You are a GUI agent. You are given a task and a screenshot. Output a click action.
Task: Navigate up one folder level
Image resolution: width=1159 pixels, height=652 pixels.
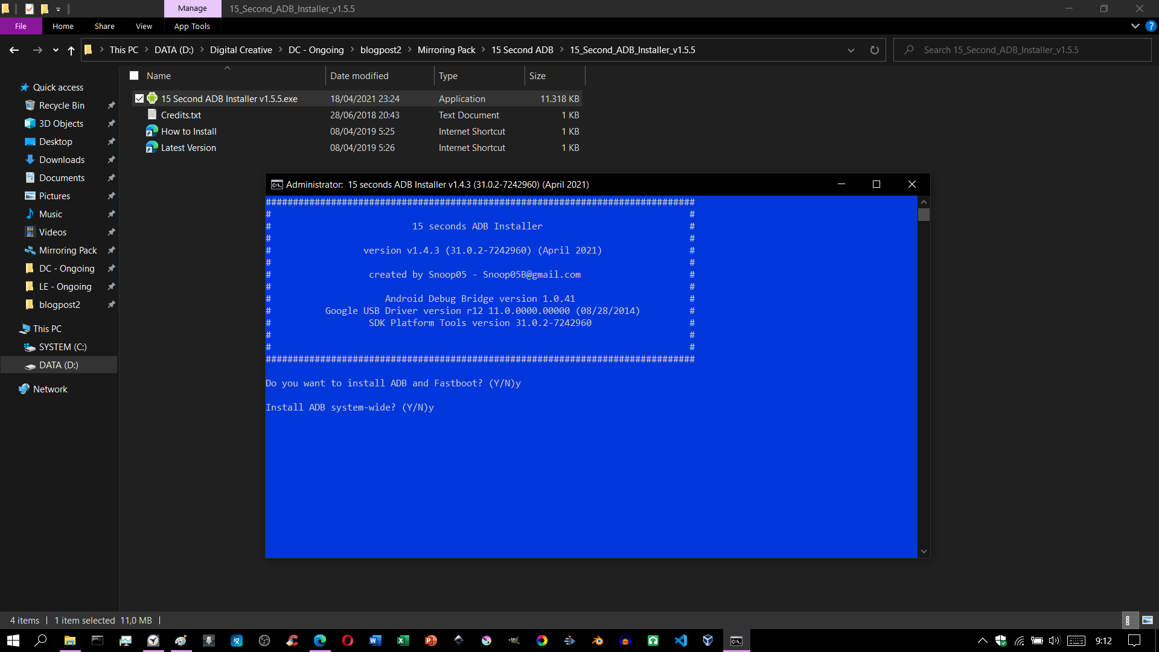(x=71, y=50)
